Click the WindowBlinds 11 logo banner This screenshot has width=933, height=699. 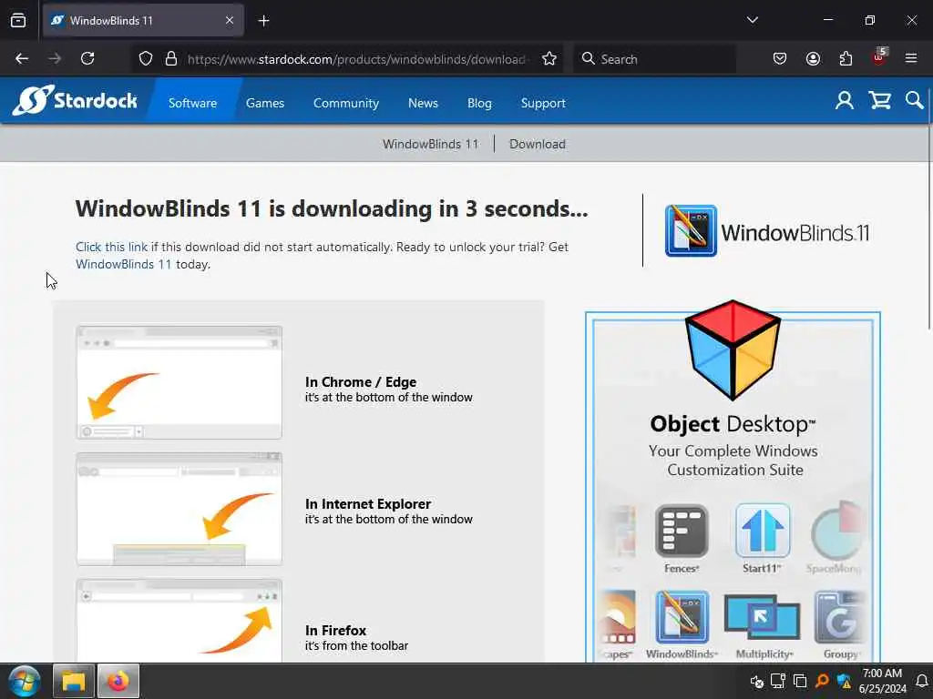[x=767, y=231]
